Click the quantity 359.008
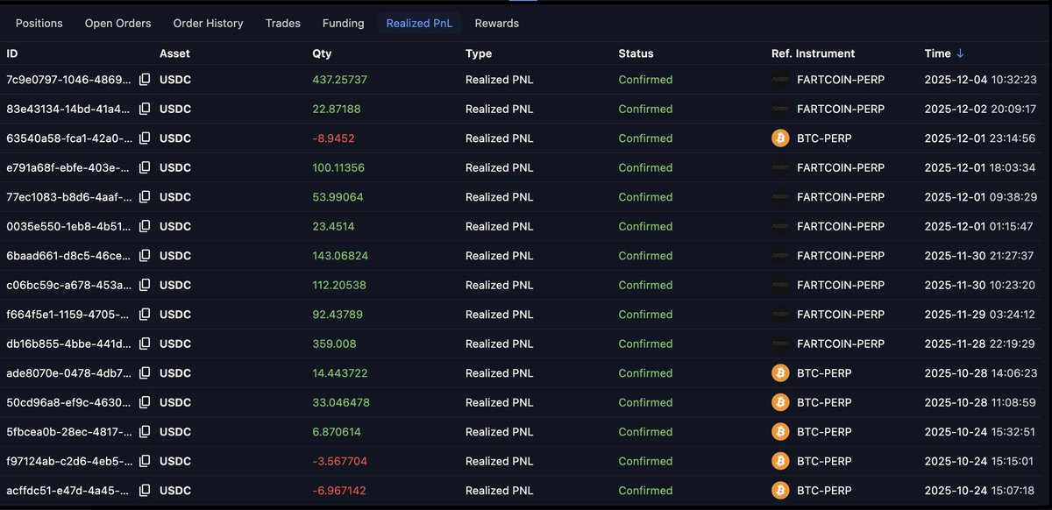 [x=334, y=344]
